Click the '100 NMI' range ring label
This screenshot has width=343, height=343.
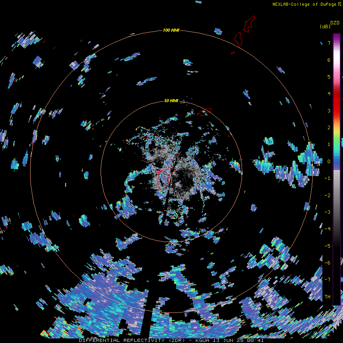pyautogui.click(x=171, y=30)
